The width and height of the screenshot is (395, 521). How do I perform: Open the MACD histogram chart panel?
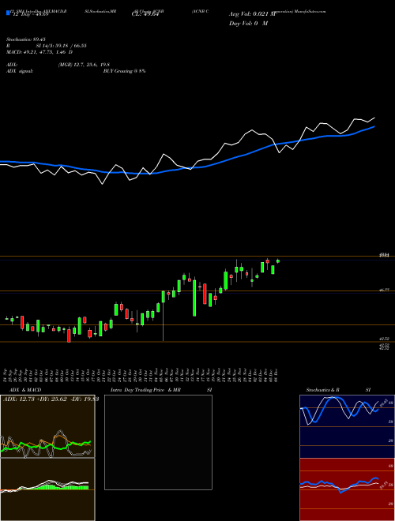point(47,489)
